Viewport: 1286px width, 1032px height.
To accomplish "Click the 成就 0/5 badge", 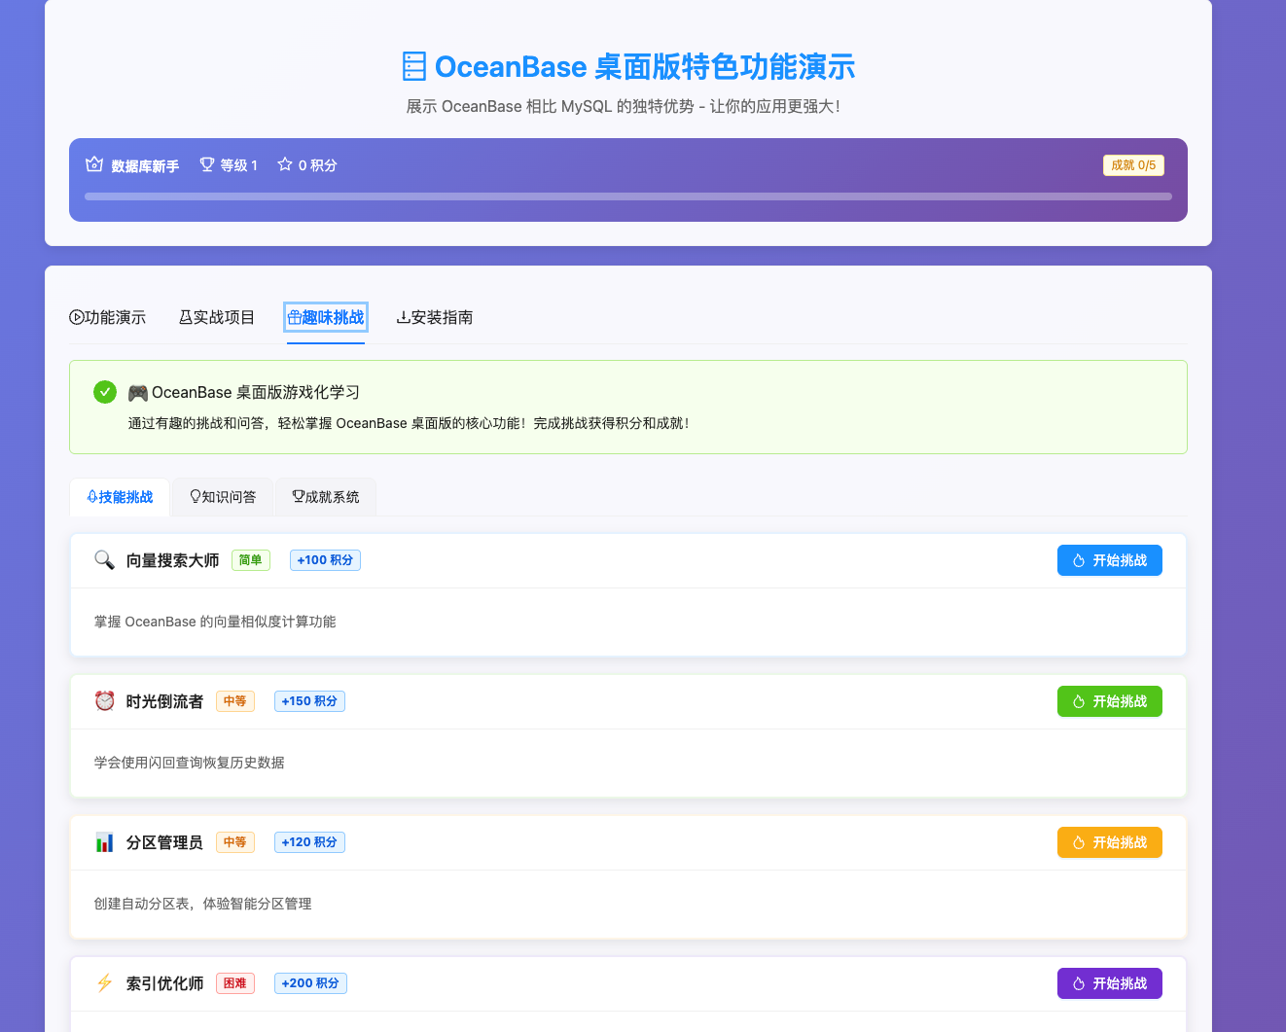I will 1132,164.
